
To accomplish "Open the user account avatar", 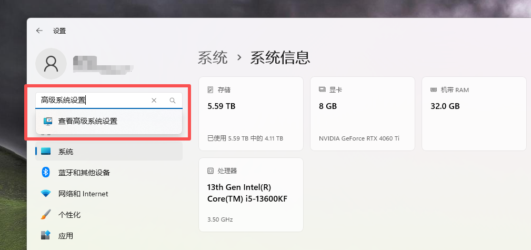I will click(51, 64).
